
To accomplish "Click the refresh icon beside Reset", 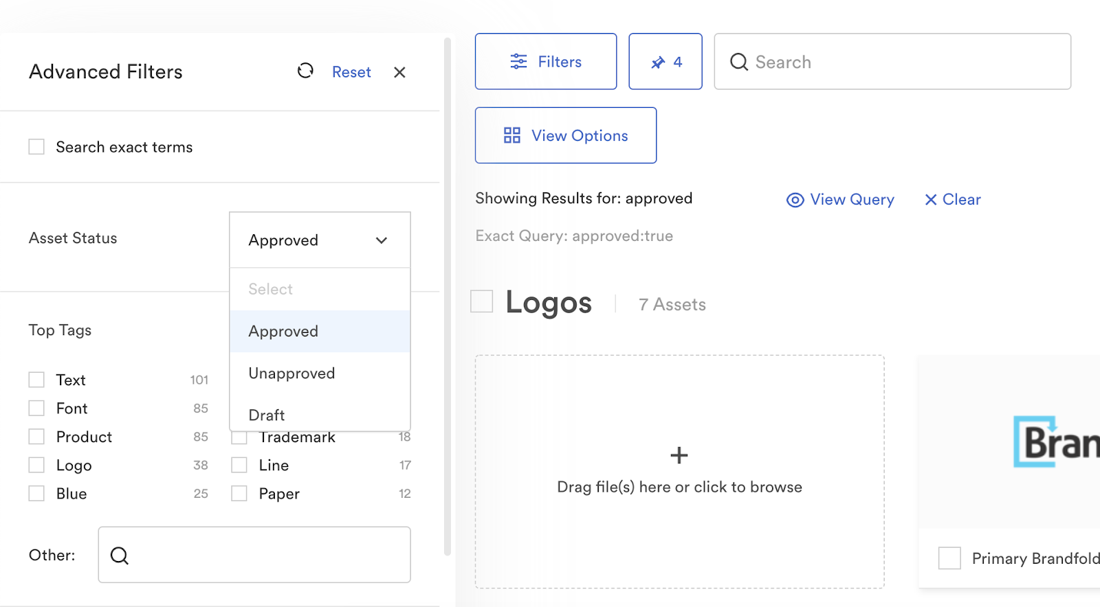I will [x=305, y=71].
